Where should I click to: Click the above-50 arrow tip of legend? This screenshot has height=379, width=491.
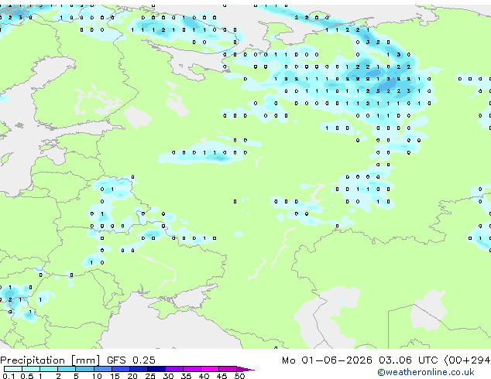(245, 369)
